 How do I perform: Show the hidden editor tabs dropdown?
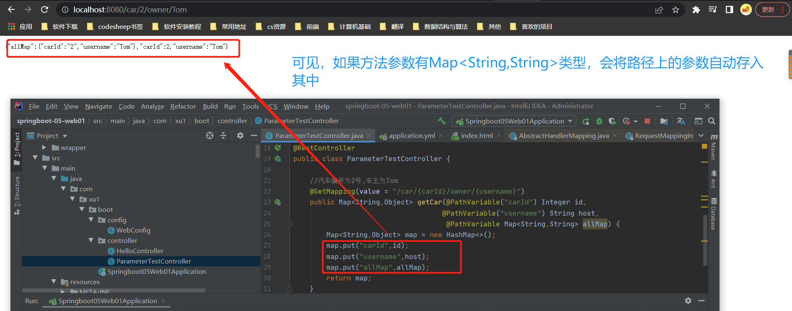click(701, 135)
